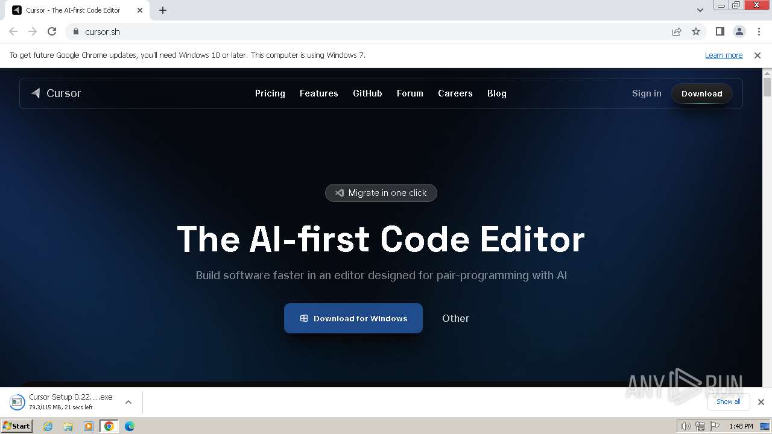The image size is (772, 434).
Task: Share this page icon
Action: click(x=677, y=31)
